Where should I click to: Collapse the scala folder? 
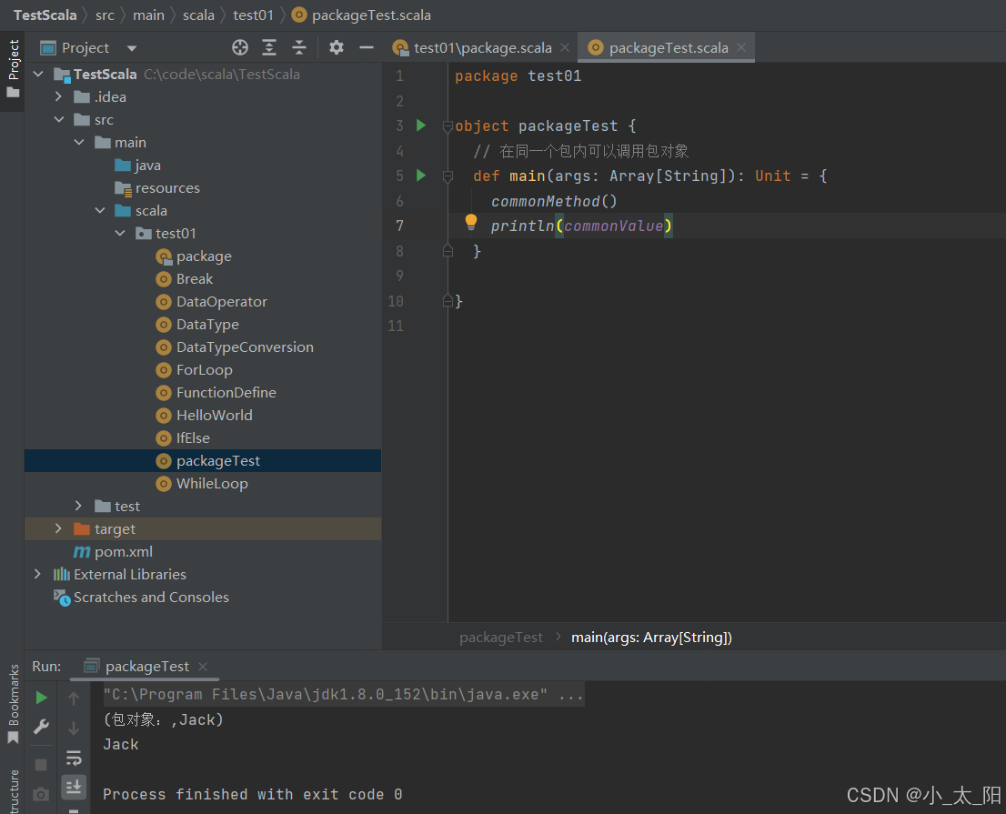pos(100,210)
